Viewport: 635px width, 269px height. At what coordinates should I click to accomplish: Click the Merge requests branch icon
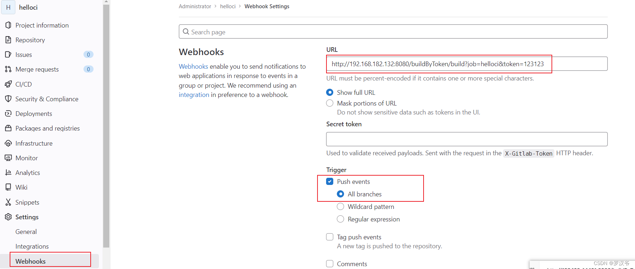(x=8, y=69)
